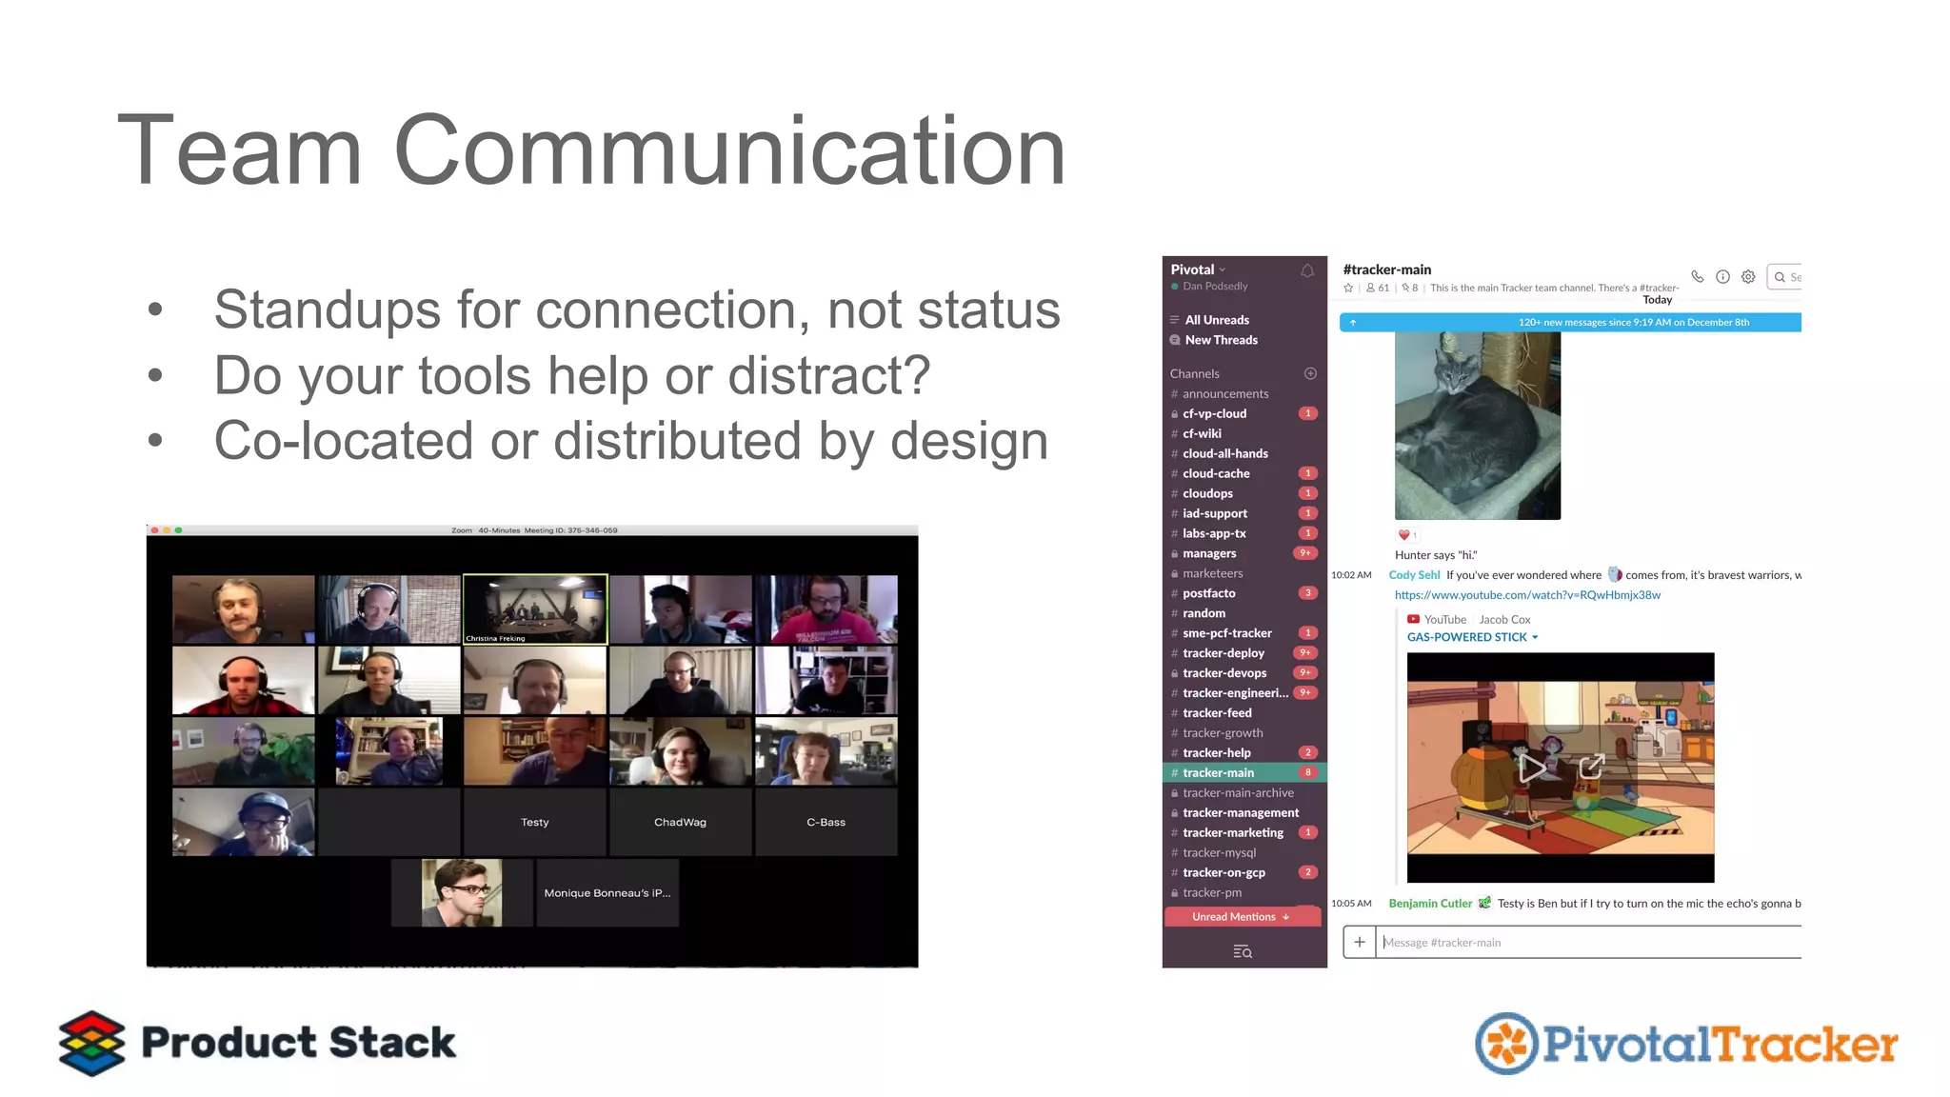This screenshot has height=1097, width=1950.
Task: Open All Unreads view
Action: tap(1217, 320)
